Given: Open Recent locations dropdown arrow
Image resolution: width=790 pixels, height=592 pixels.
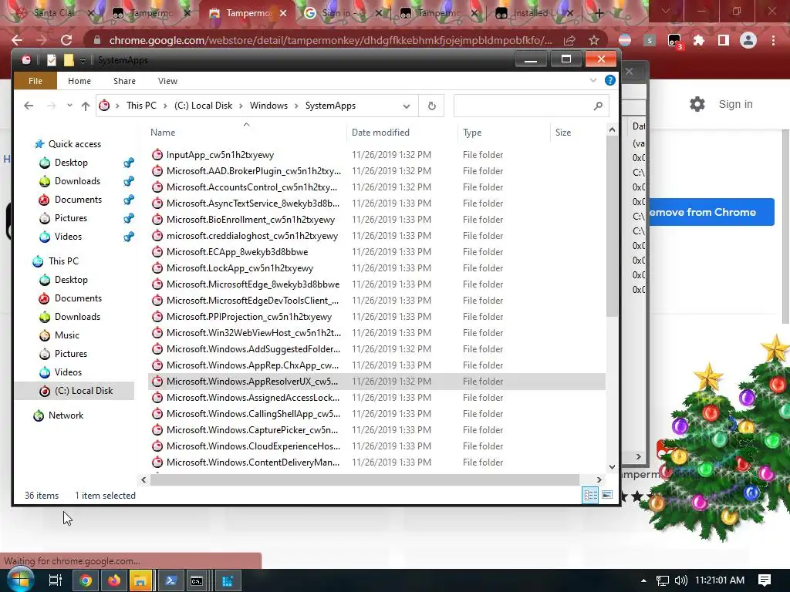Looking at the screenshot, I should point(69,106).
